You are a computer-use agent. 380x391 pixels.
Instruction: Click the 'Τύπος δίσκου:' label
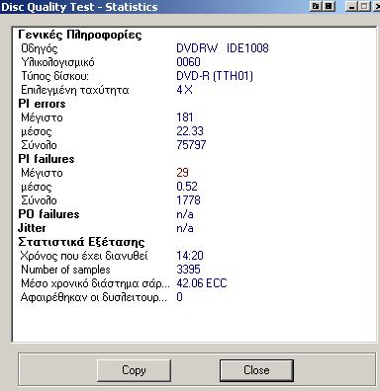(54, 76)
